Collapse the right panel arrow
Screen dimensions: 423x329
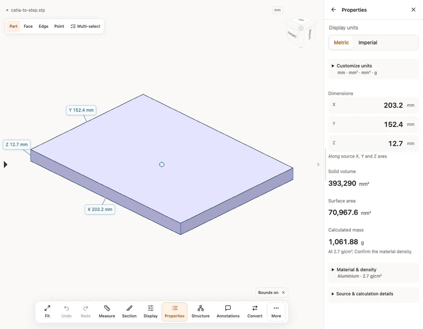[x=318, y=165]
